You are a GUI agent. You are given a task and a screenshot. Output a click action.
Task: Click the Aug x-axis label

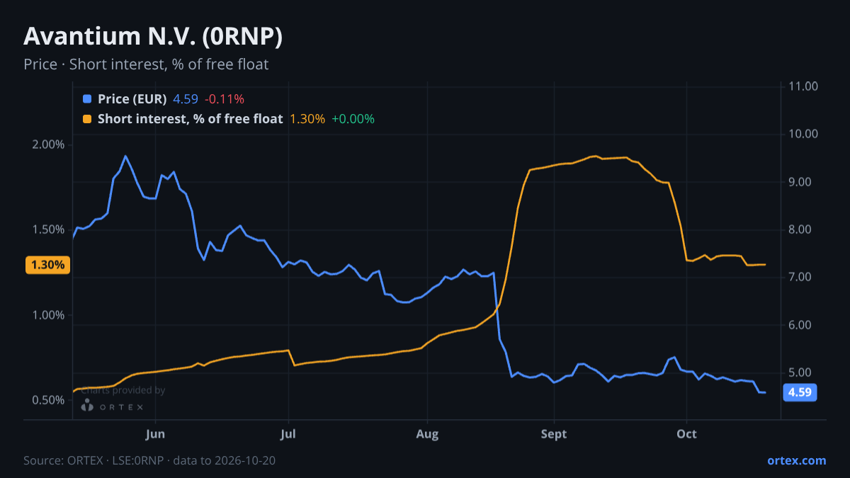tap(426, 434)
